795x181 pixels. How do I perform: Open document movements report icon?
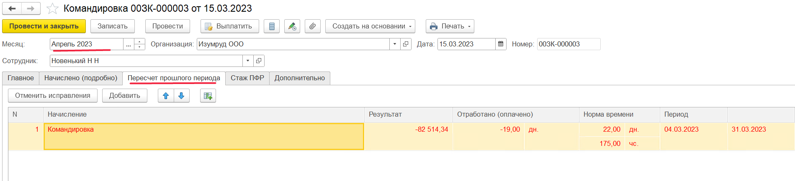(272, 26)
